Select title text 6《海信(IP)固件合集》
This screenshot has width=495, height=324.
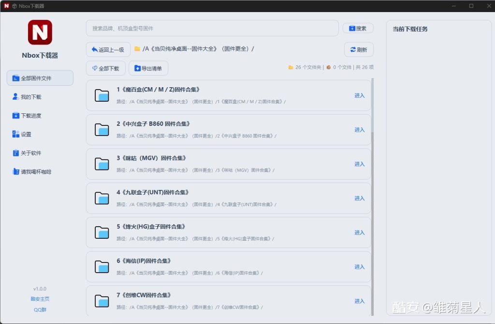click(x=144, y=261)
